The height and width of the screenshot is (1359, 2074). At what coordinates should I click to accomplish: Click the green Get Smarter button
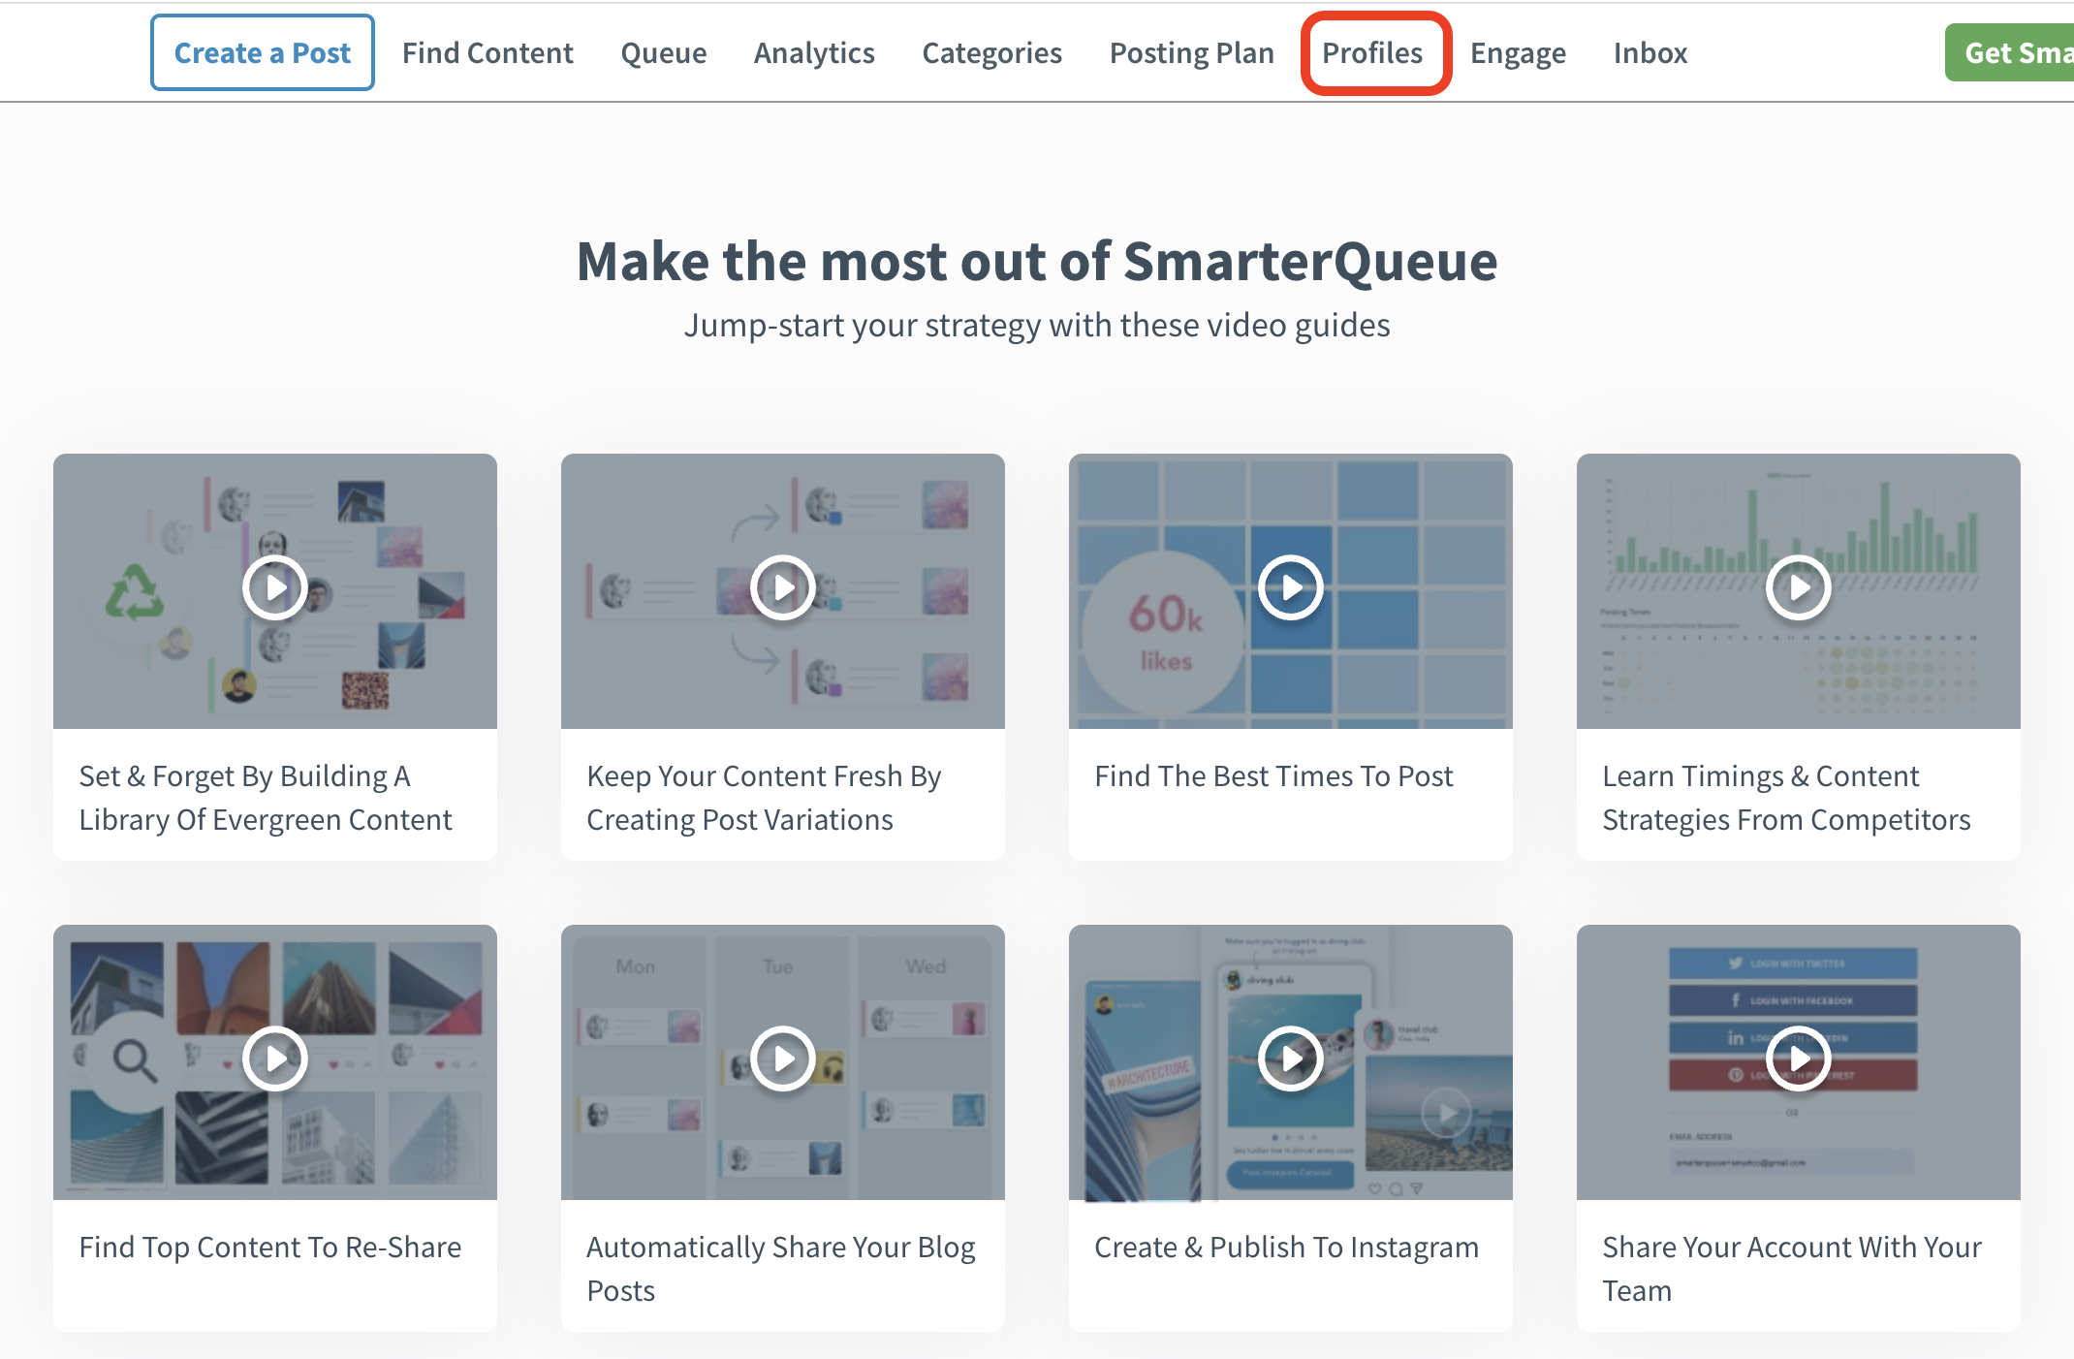point(2009,52)
